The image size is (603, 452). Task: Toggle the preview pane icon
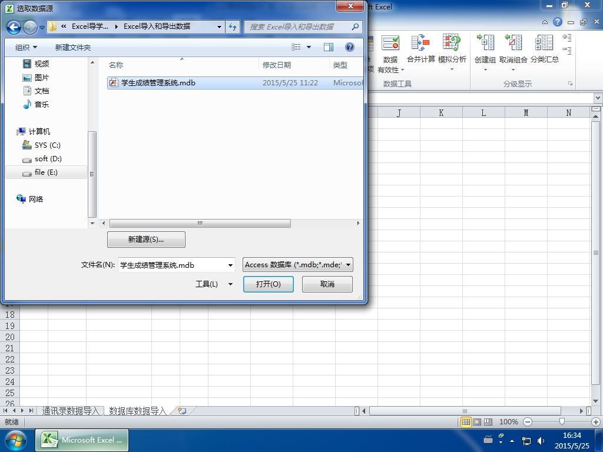329,47
